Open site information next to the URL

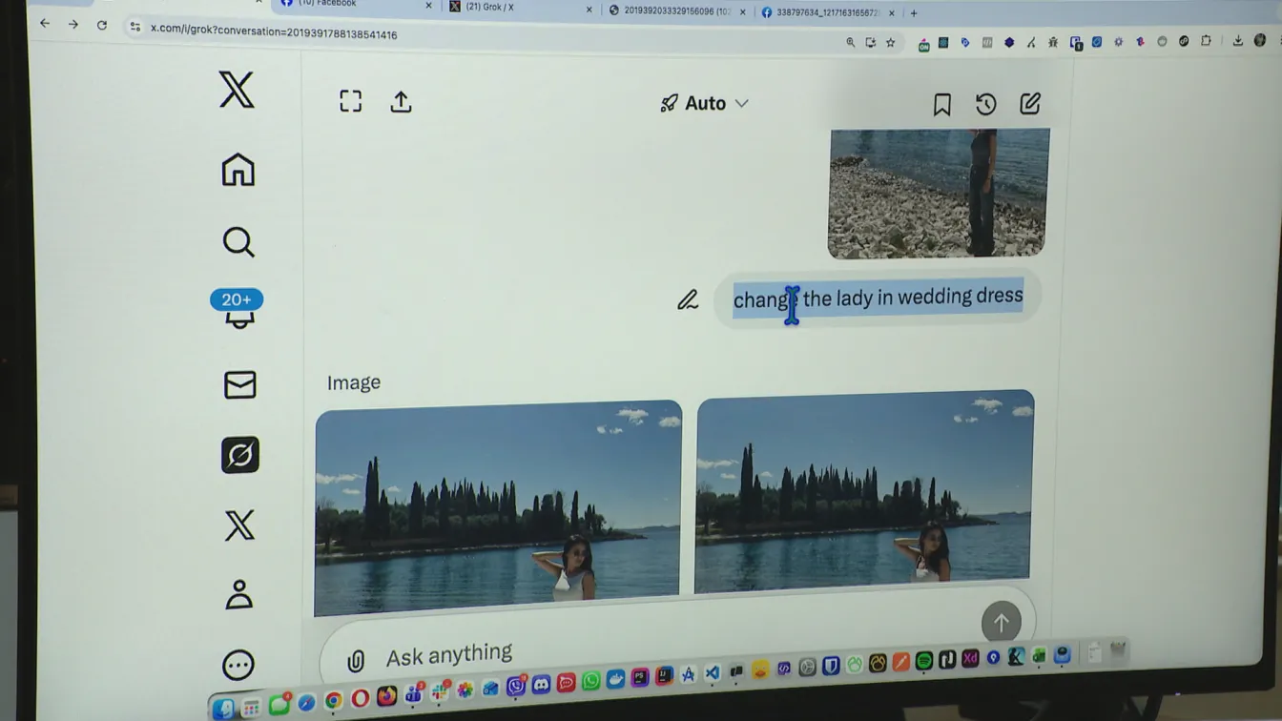(x=134, y=27)
